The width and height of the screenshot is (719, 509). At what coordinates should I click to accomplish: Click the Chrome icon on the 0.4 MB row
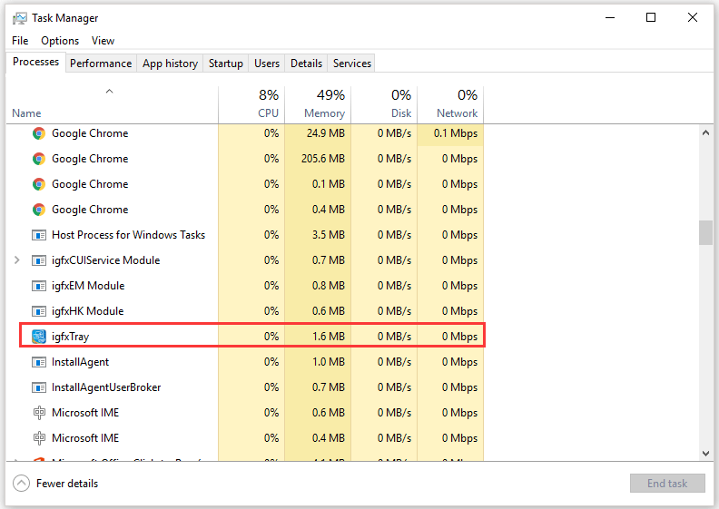pos(39,210)
